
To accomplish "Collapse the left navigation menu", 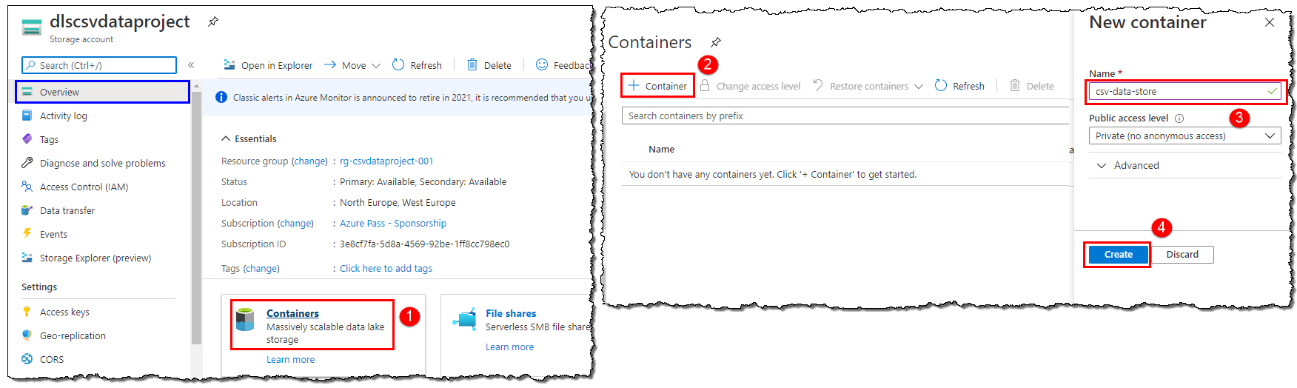I will 191,65.
